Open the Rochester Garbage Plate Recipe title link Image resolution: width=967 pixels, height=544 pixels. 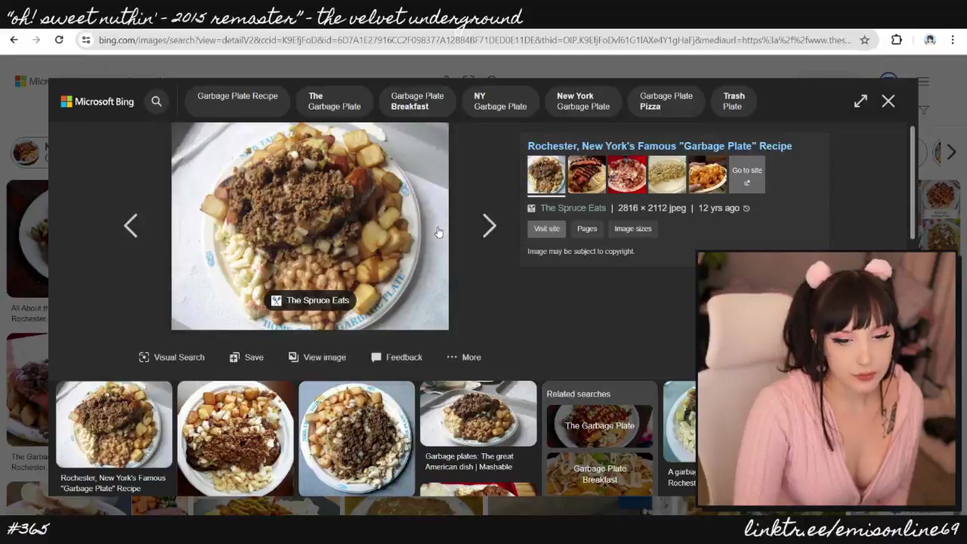point(660,146)
